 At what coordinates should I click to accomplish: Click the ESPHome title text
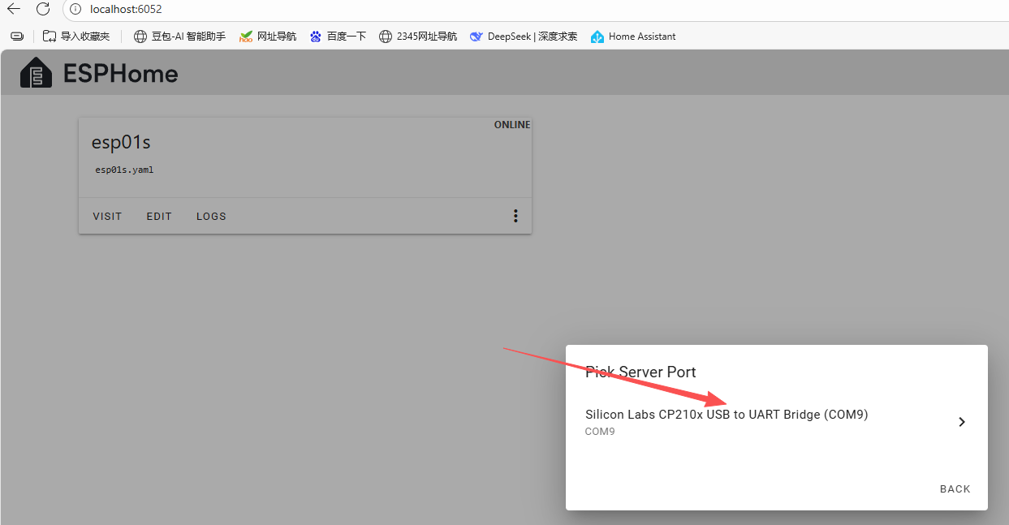tap(120, 74)
